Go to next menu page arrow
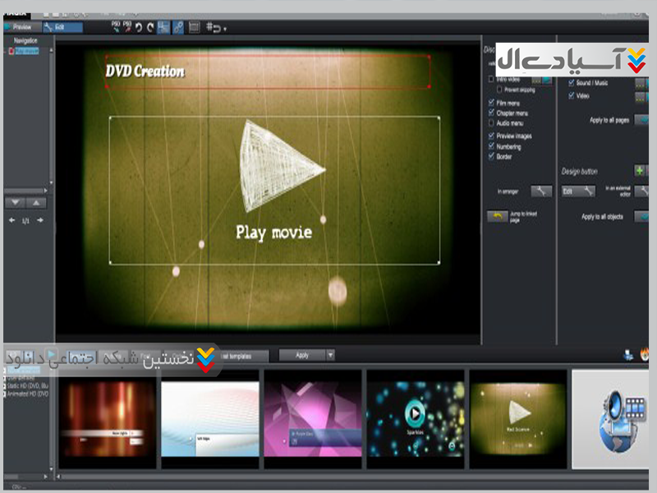This screenshot has height=493, width=657. pos(39,220)
